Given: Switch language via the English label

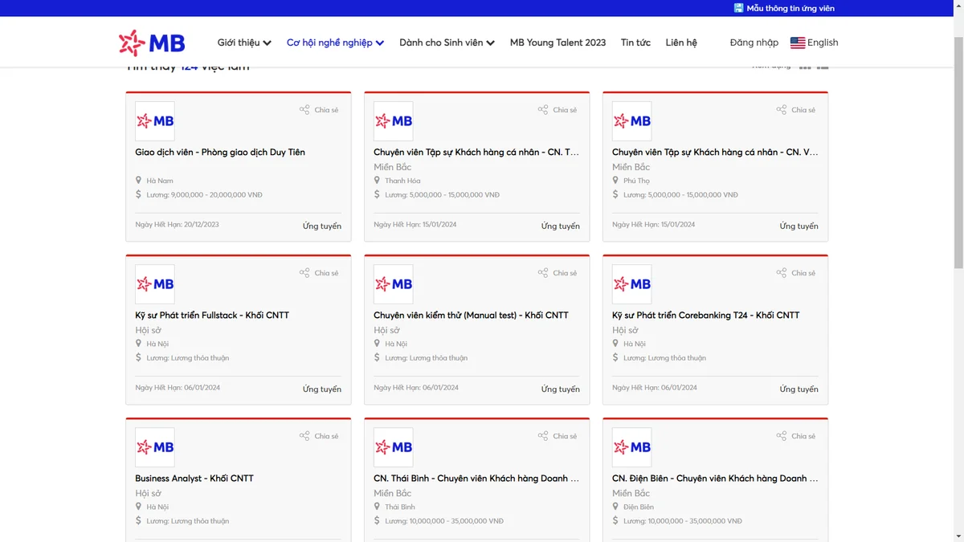Looking at the screenshot, I should (x=823, y=43).
